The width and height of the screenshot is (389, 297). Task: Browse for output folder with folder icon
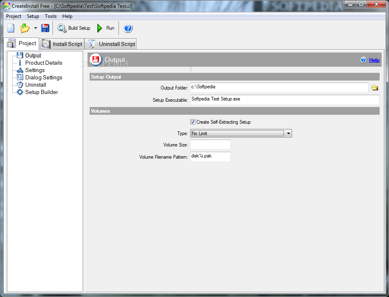375,88
